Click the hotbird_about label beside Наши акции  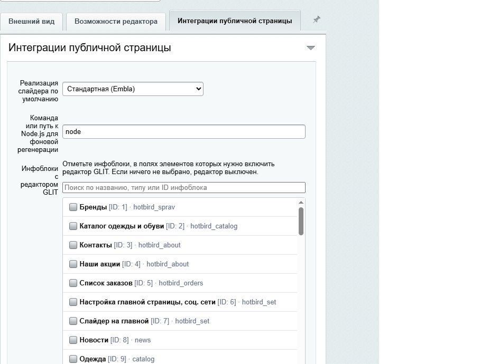(x=168, y=264)
